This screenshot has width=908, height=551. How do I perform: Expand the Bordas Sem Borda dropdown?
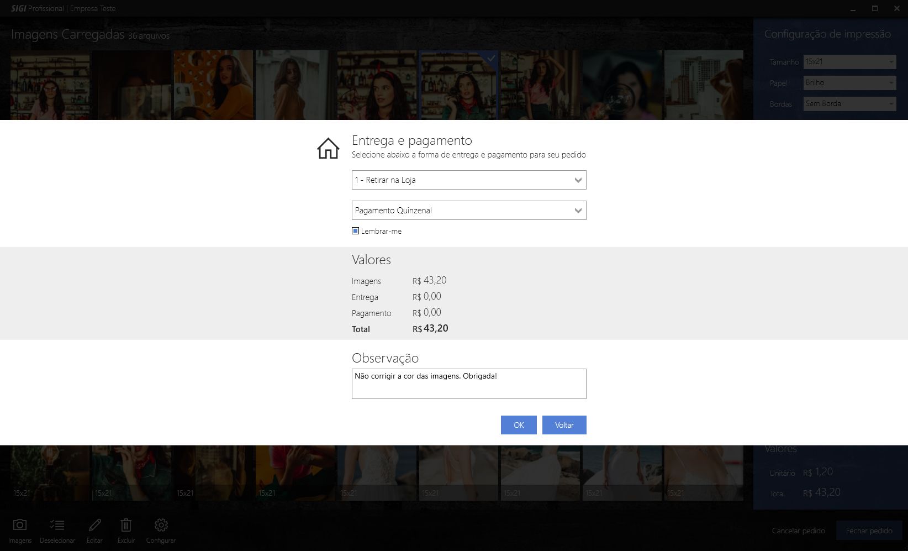pos(849,104)
